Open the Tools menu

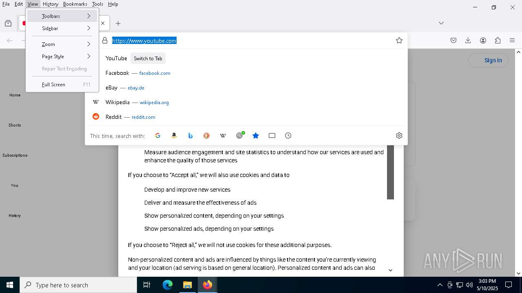[x=97, y=4]
